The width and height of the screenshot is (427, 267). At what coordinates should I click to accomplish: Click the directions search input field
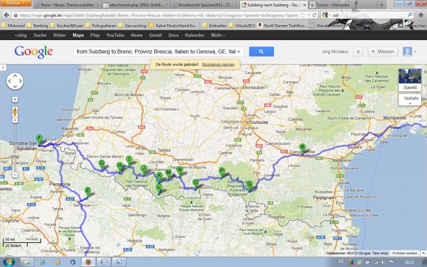[155, 51]
